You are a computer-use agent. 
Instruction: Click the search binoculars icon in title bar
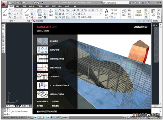(x=131, y=3)
